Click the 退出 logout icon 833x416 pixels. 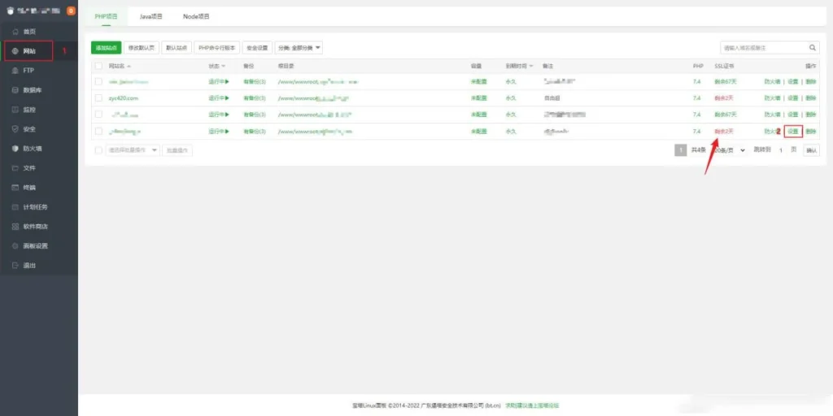pyautogui.click(x=15, y=266)
